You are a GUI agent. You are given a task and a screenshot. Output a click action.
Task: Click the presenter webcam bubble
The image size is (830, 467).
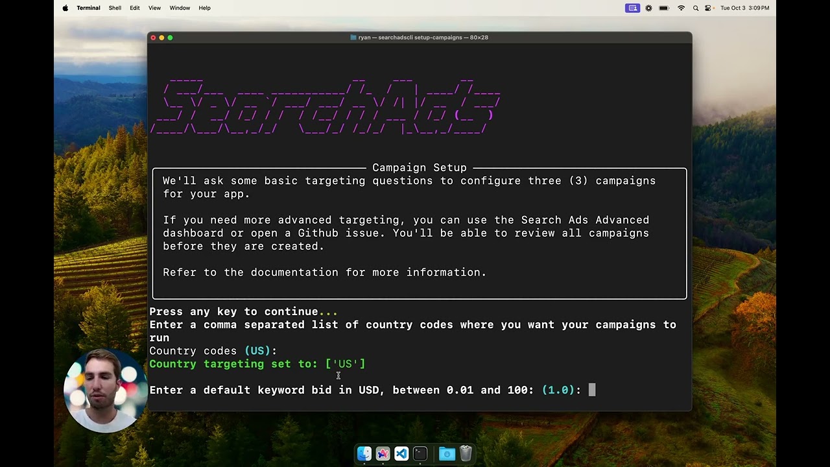coord(105,390)
